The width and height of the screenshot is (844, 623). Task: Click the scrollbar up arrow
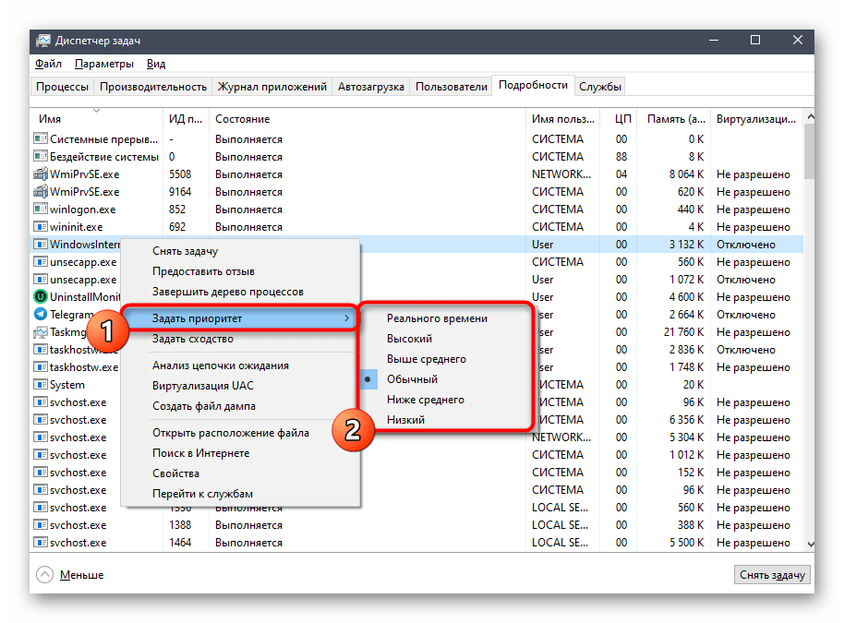(x=810, y=116)
